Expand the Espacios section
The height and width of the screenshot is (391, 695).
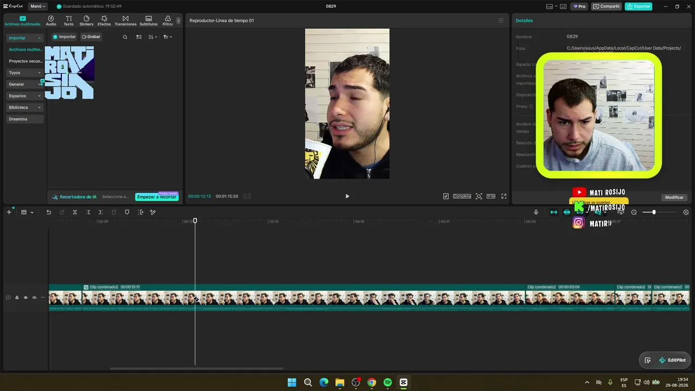click(25, 96)
